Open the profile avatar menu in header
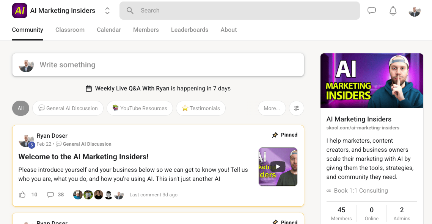This screenshot has width=432, height=224. (415, 11)
